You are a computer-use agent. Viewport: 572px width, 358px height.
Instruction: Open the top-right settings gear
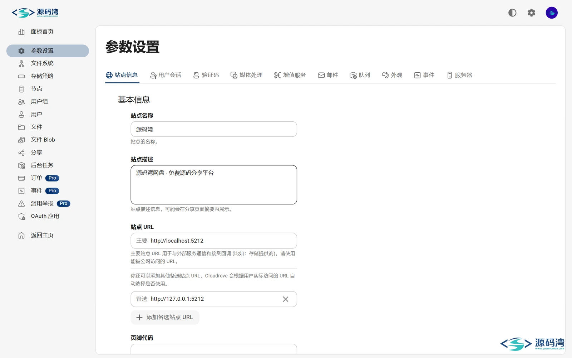tap(532, 13)
